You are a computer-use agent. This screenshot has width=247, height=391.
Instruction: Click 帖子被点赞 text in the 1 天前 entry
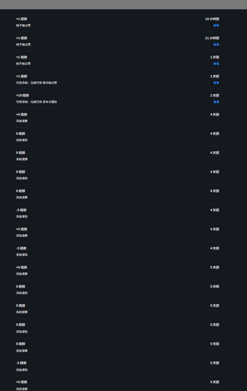click(23, 64)
